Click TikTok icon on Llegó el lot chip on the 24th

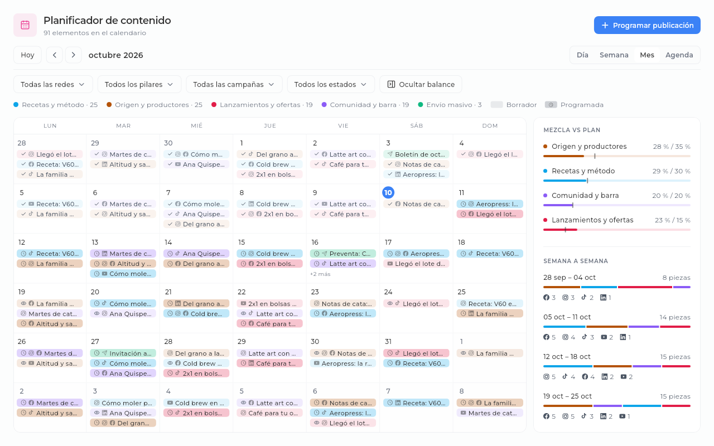pyautogui.click(x=398, y=304)
